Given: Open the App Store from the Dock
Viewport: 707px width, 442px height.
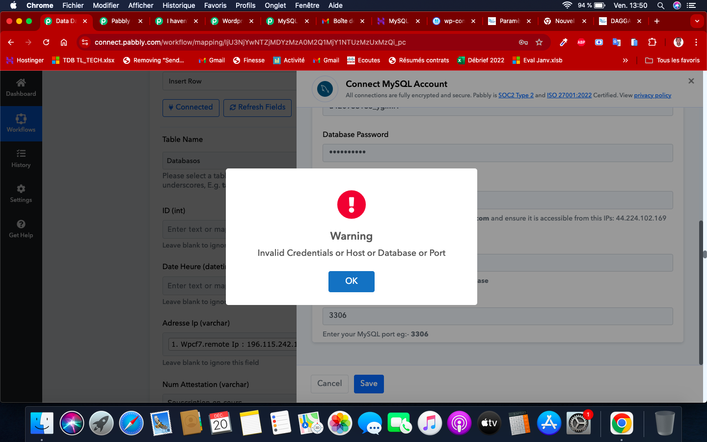Looking at the screenshot, I should [549, 423].
